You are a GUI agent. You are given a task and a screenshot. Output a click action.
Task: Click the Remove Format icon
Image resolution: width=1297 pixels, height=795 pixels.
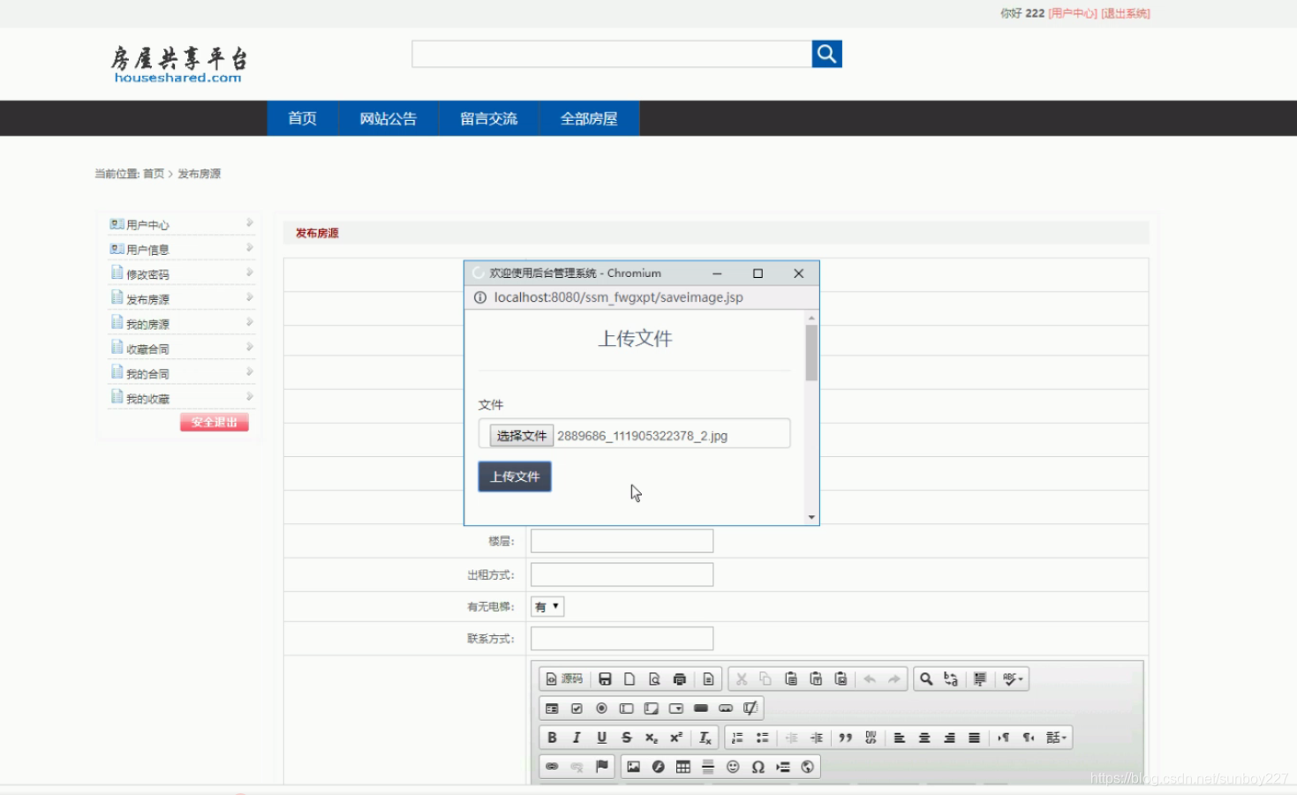click(x=705, y=738)
